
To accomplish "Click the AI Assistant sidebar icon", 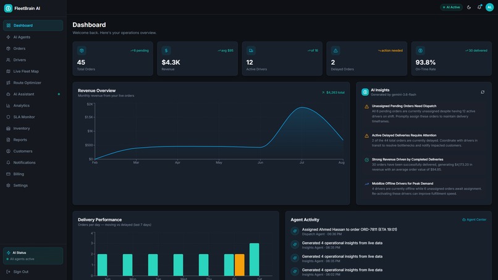I will (8, 94).
